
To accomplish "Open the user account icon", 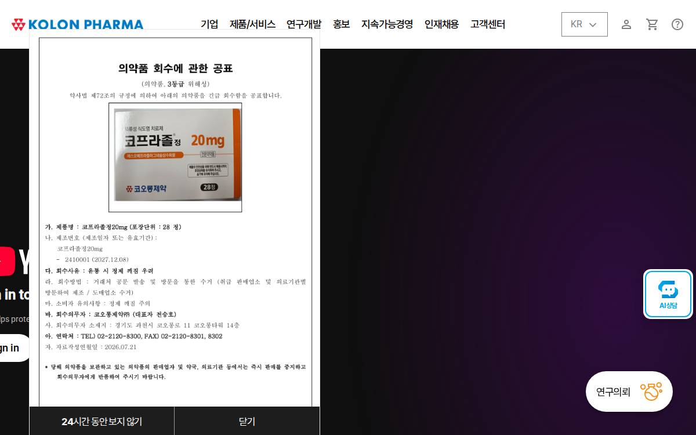I will [626, 24].
